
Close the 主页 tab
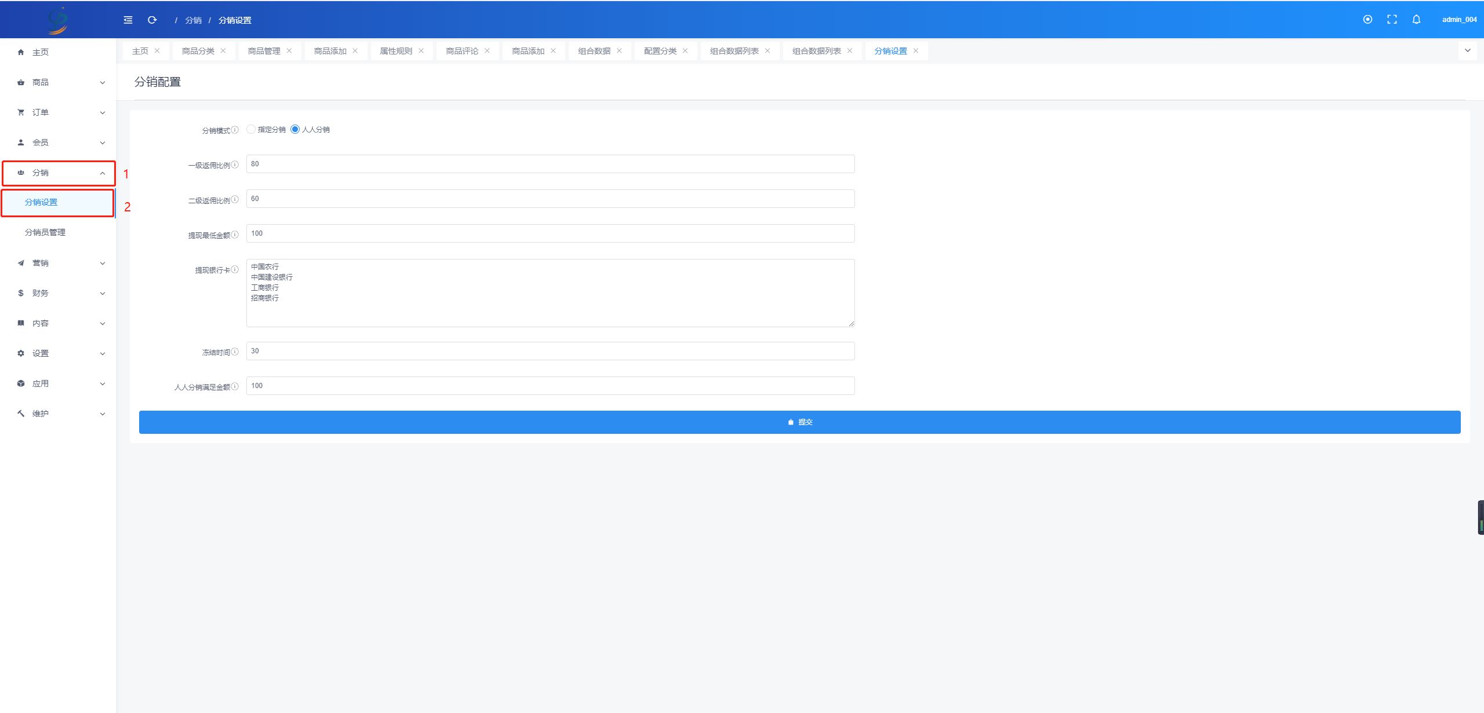pos(157,51)
